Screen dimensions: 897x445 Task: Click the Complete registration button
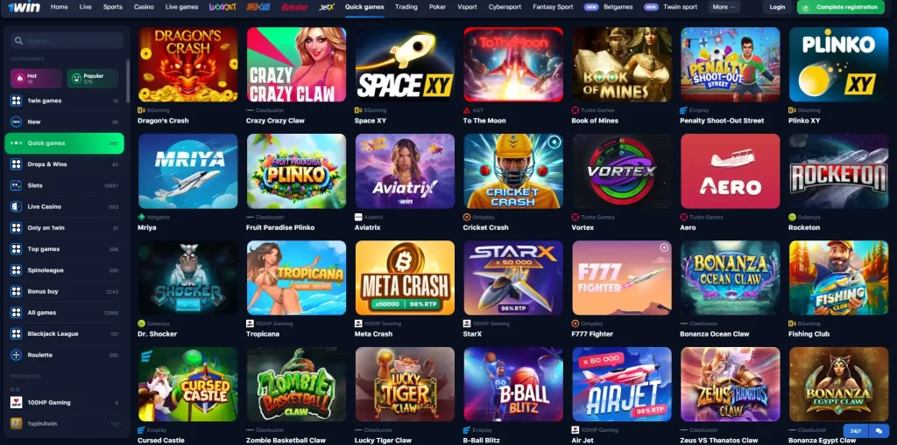(x=840, y=7)
